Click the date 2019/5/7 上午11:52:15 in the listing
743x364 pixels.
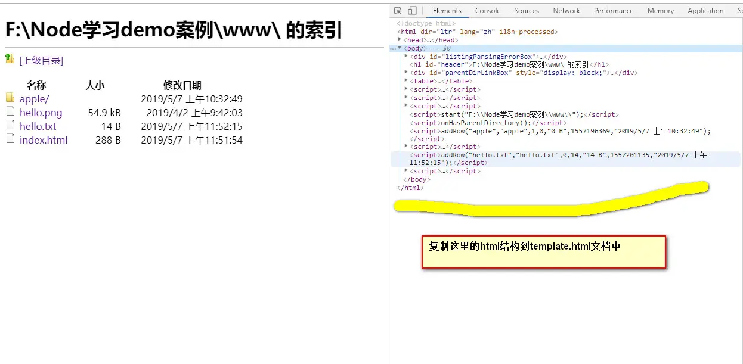tap(191, 126)
